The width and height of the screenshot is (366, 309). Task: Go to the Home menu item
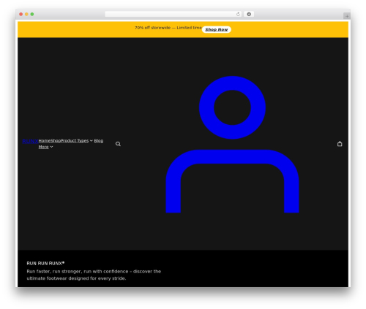(x=45, y=140)
